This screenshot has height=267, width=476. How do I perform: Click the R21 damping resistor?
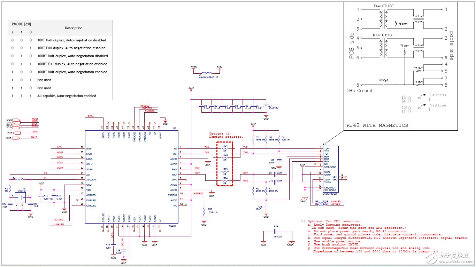[x=225, y=148]
